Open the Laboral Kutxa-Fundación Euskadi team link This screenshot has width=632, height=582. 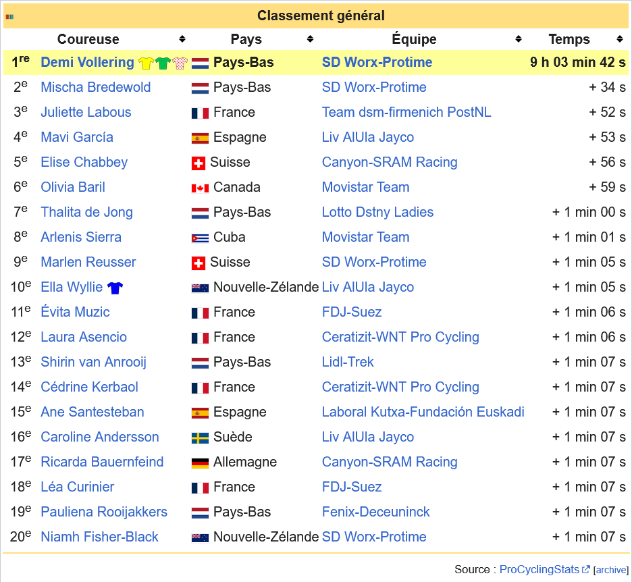[x=423, y=412]
